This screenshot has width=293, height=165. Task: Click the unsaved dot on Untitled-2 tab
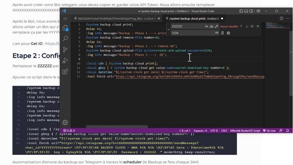[222, 18]
